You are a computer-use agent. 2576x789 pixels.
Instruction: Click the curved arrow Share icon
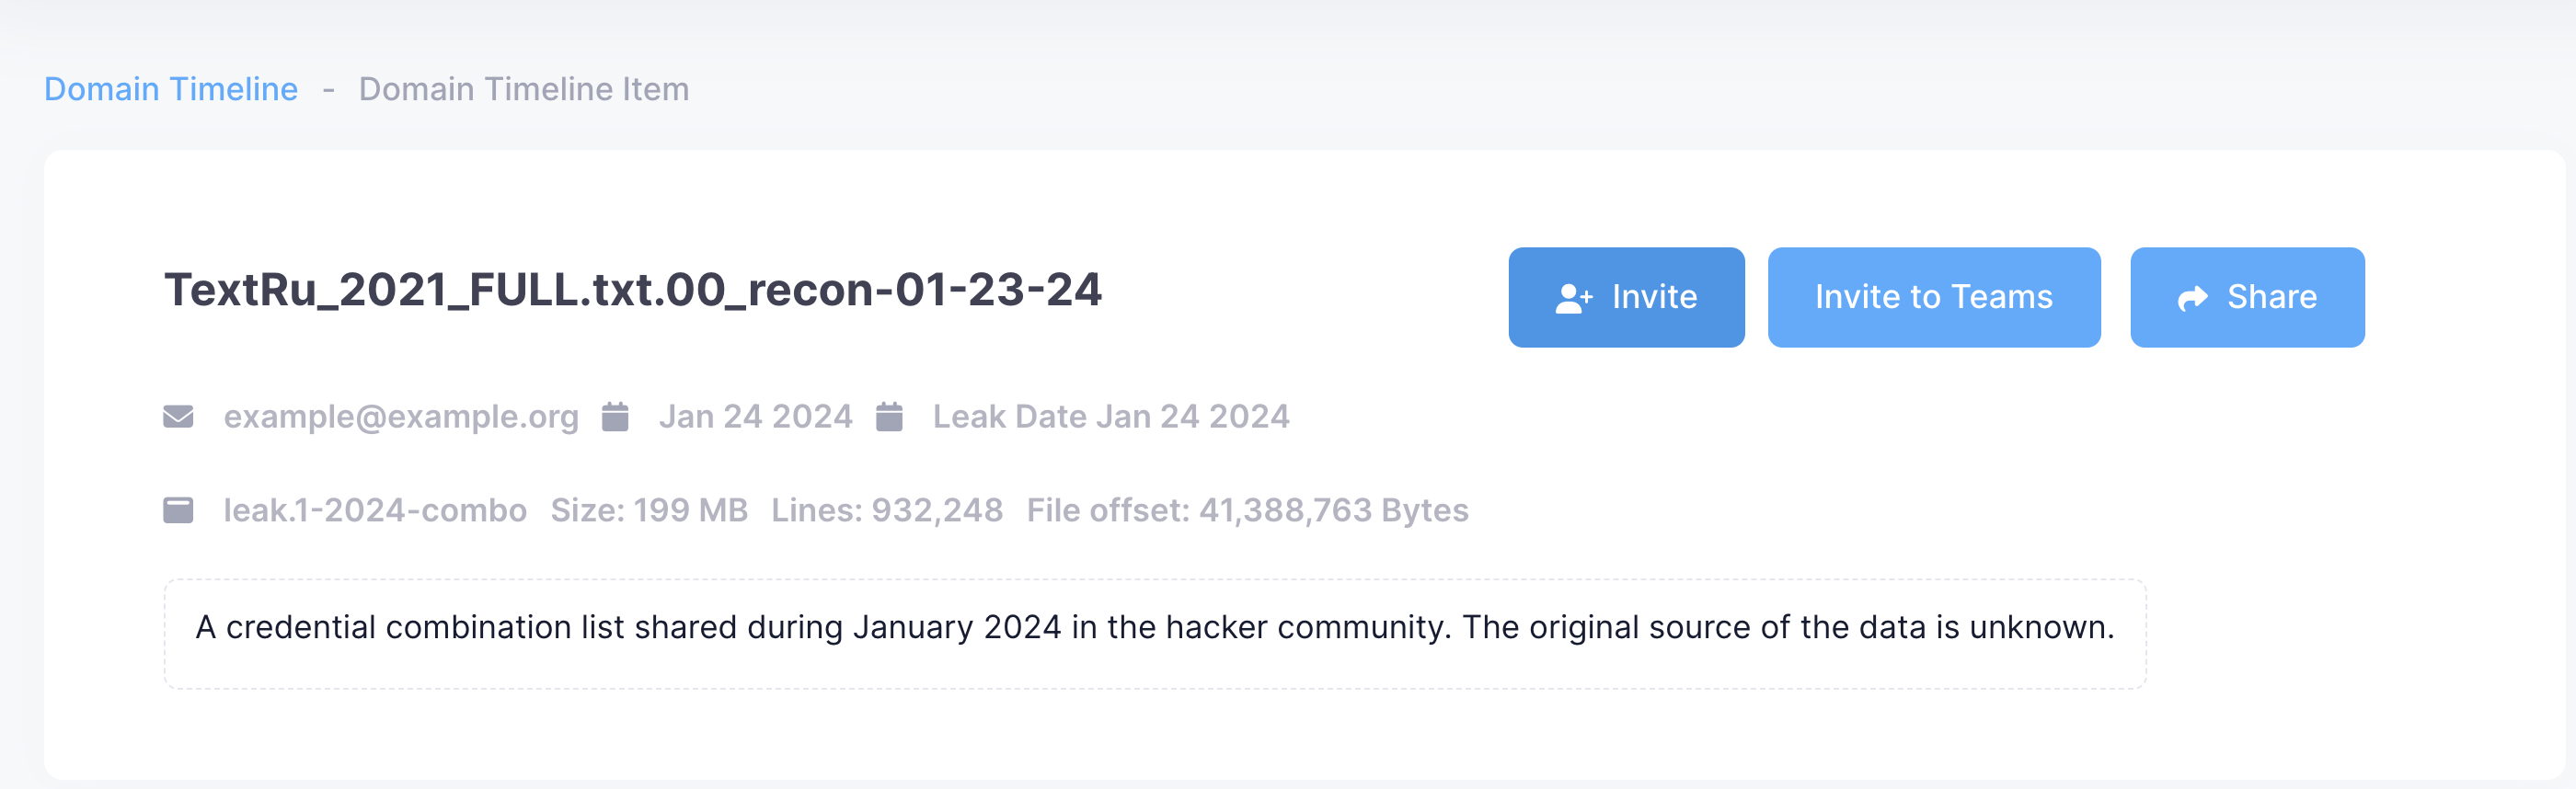2192,298
